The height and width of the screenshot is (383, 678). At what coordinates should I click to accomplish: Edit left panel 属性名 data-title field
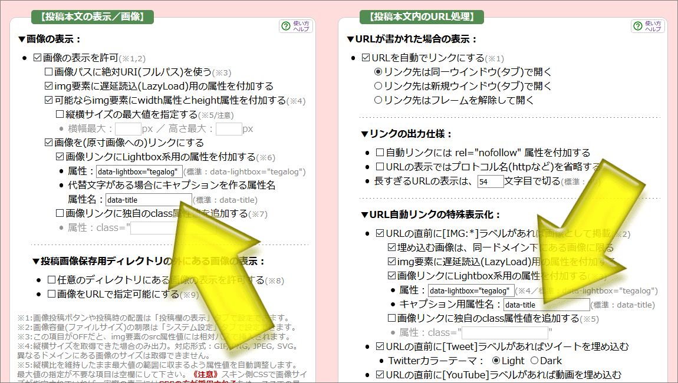click(149, 200)
